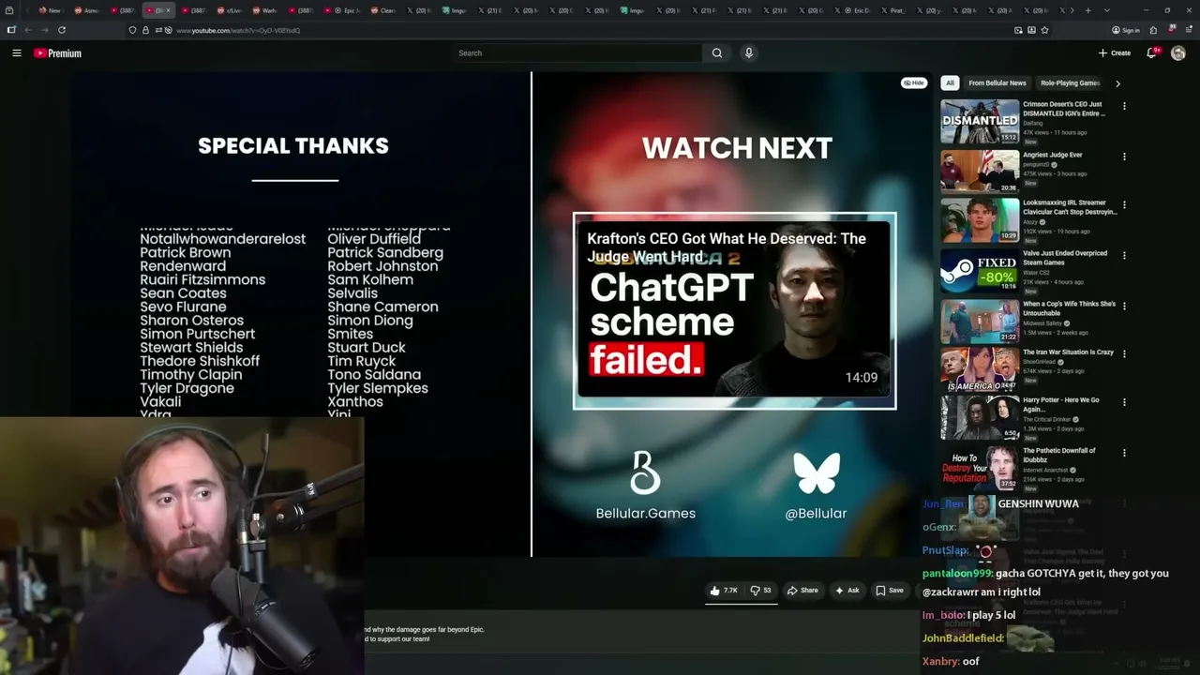Like the video with thumbs up

point(723,591)
